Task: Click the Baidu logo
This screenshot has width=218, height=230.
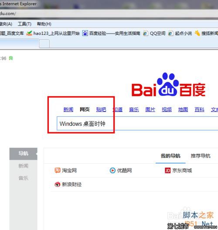Action: pyautogui.click(x=168, y=85)
